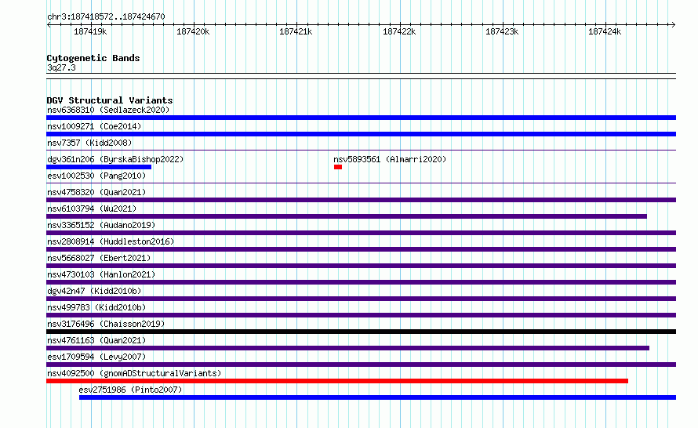Select the small red bar under nsv5893561
The image size is (698, 428).
coord(338,167)
